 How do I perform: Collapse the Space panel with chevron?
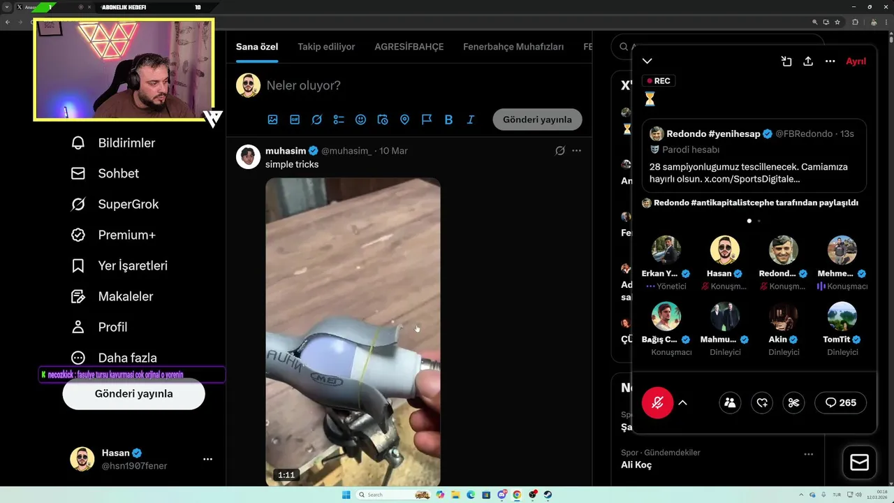click(x=647, y=61)
